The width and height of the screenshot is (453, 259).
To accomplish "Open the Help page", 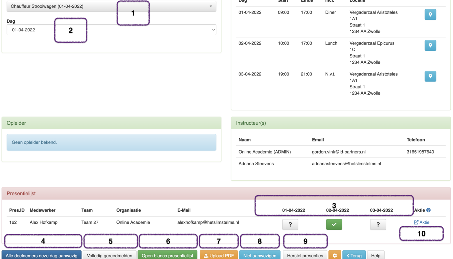I will [375, 255].
